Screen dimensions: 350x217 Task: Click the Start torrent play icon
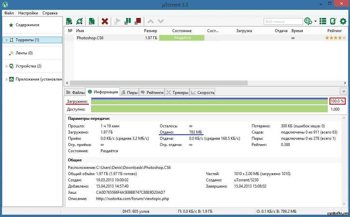point(117,21)
